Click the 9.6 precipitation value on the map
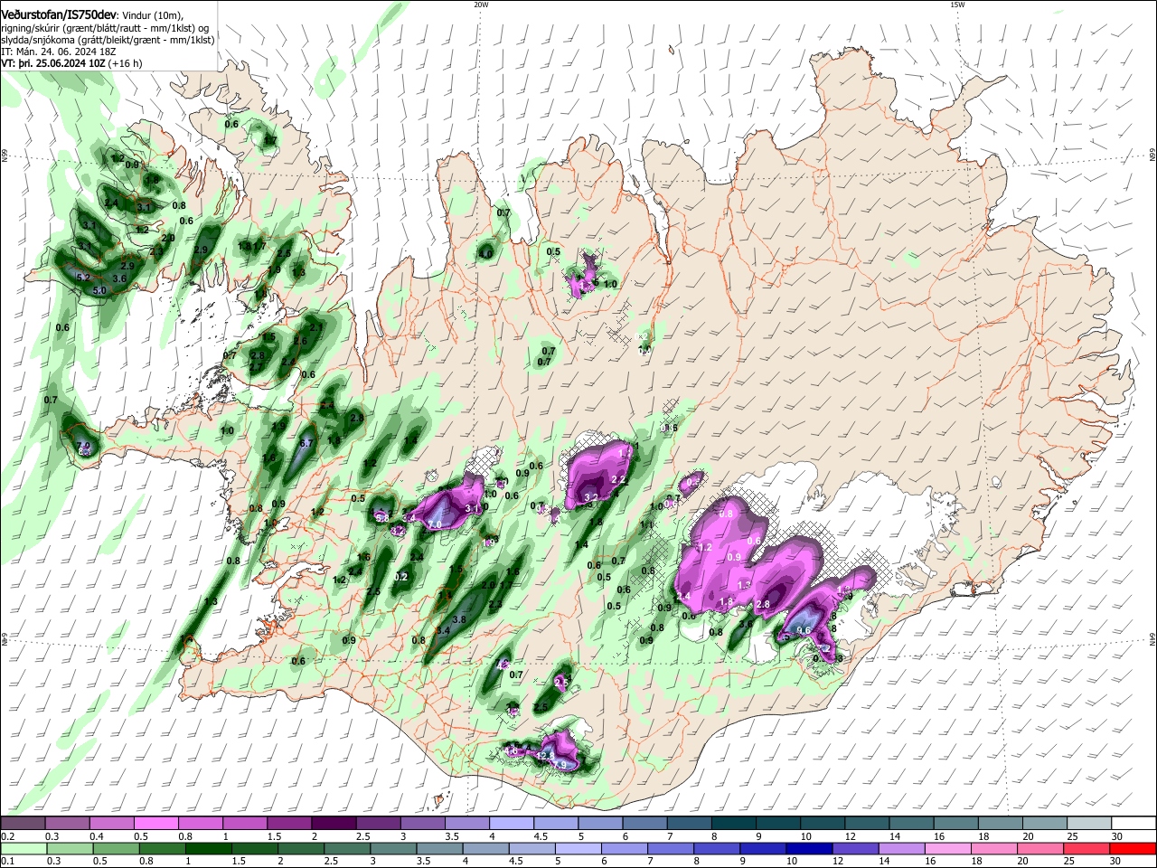Image resolution: width=1157 pixels, height=868 pixels. (802, 630)
